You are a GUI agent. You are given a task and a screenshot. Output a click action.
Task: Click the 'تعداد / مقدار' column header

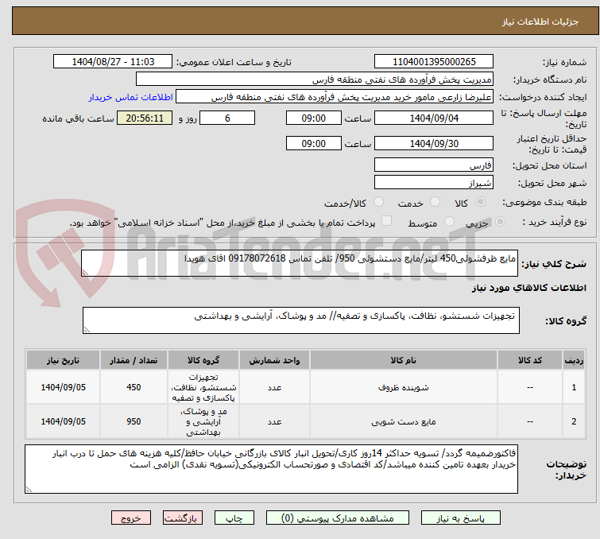point(134,360)
